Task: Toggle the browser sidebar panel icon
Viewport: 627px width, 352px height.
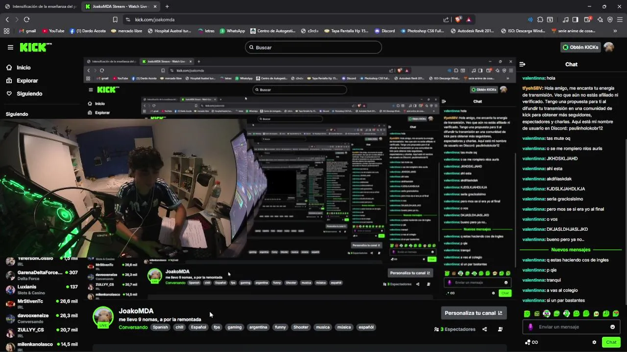Action: (x=576, y=20)
